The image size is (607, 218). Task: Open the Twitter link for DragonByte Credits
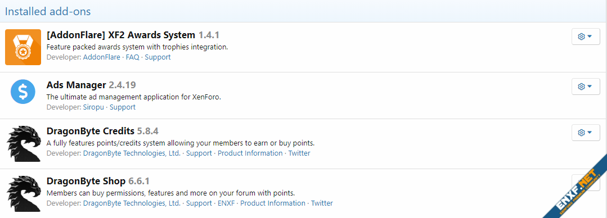(x=299, y=153)
